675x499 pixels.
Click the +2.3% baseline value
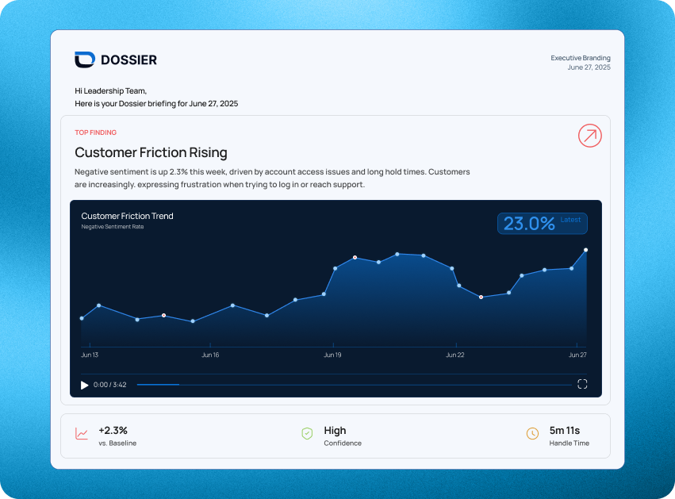[x=113, y=430]
